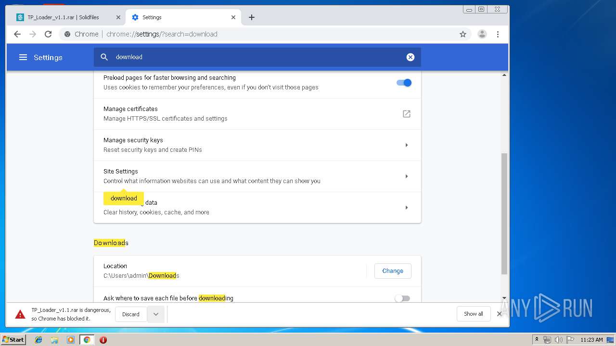
Task: Click the Manage certificates row text
Action: pos(165,114)
